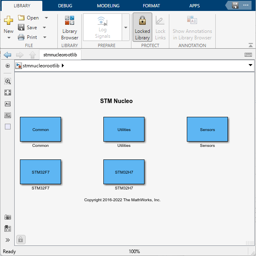256x256 pixels.
Task: Switch to the MODELING tab
Action: pyautogui.click(x=108, y=6)
